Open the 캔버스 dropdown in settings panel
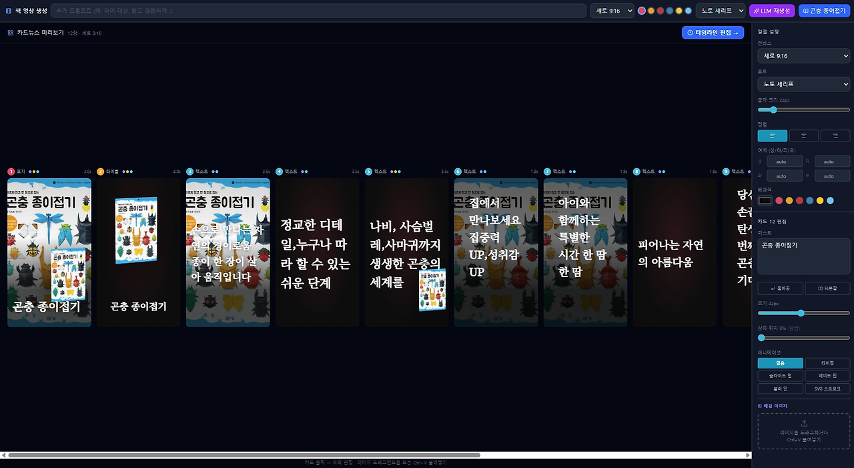 803,55
